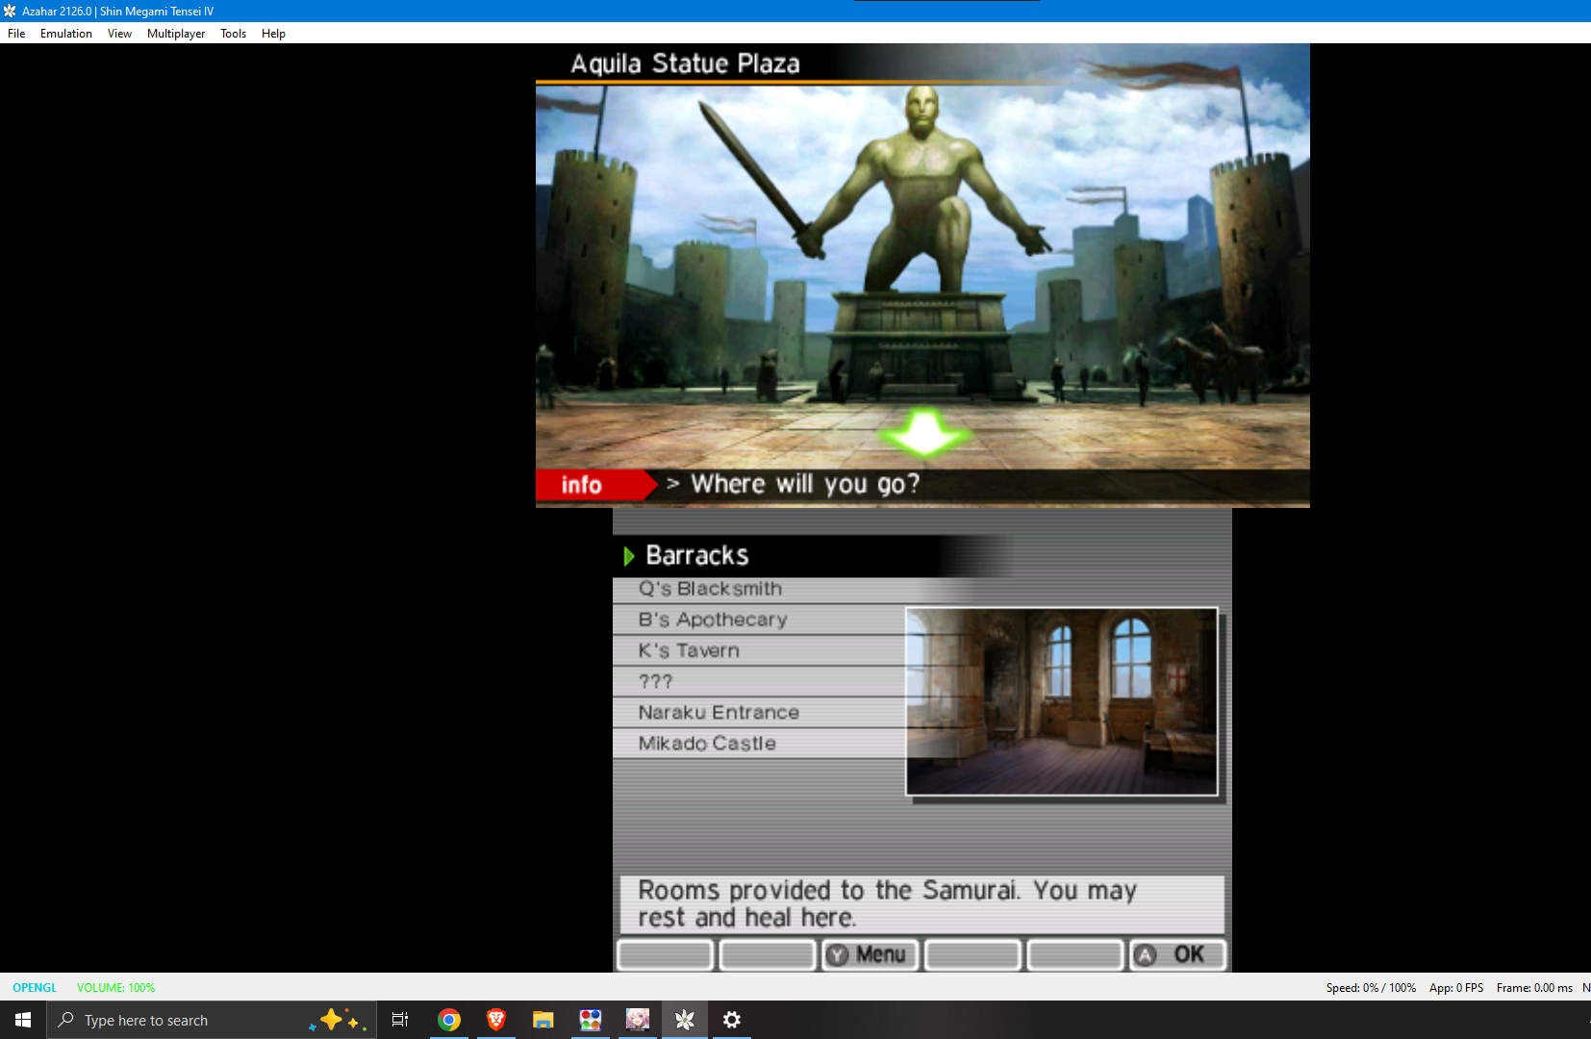Select the ??? unknown destination

pos(759,681)
